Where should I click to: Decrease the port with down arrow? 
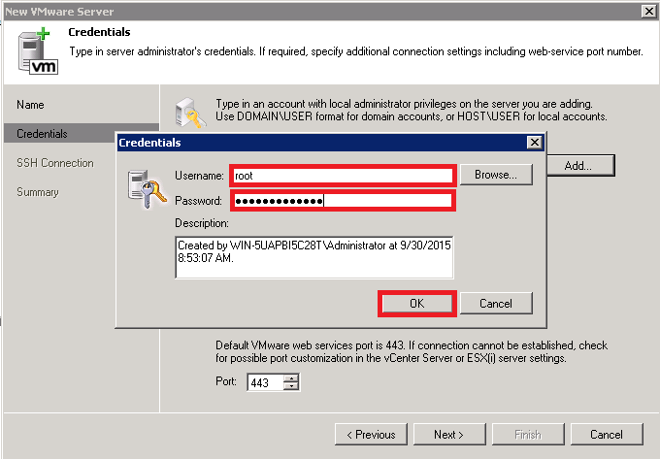[x=291, y=386]
